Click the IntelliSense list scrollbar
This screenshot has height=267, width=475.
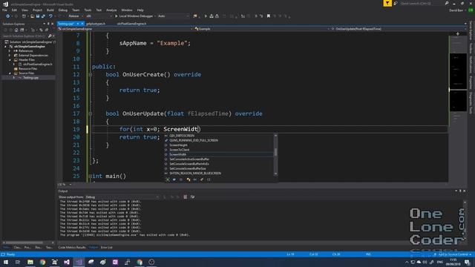point(275,154)
